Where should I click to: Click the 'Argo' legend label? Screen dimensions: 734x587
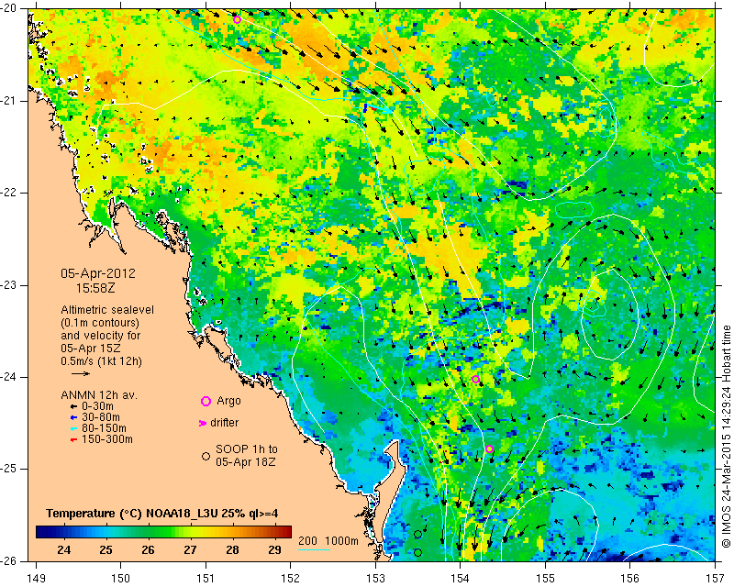pos(228,401)
